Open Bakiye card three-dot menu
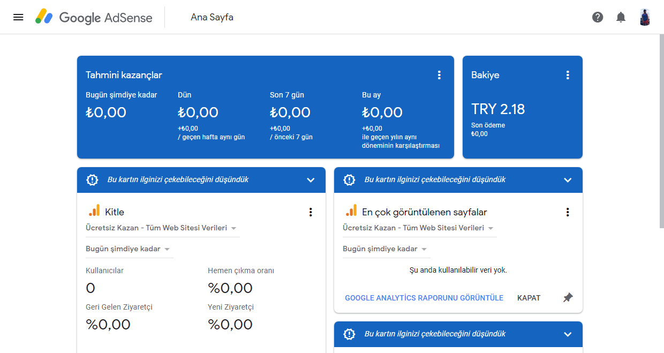The width and height of the screenshot is (664, 353). (568, 75)
